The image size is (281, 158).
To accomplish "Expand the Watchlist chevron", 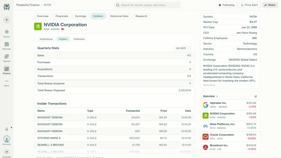I will click(217, 96).
